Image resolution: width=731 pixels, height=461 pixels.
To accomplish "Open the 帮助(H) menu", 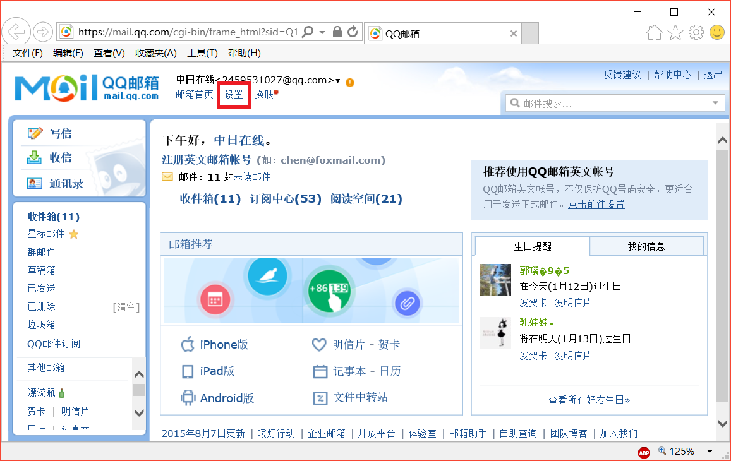I will [245, 52].
